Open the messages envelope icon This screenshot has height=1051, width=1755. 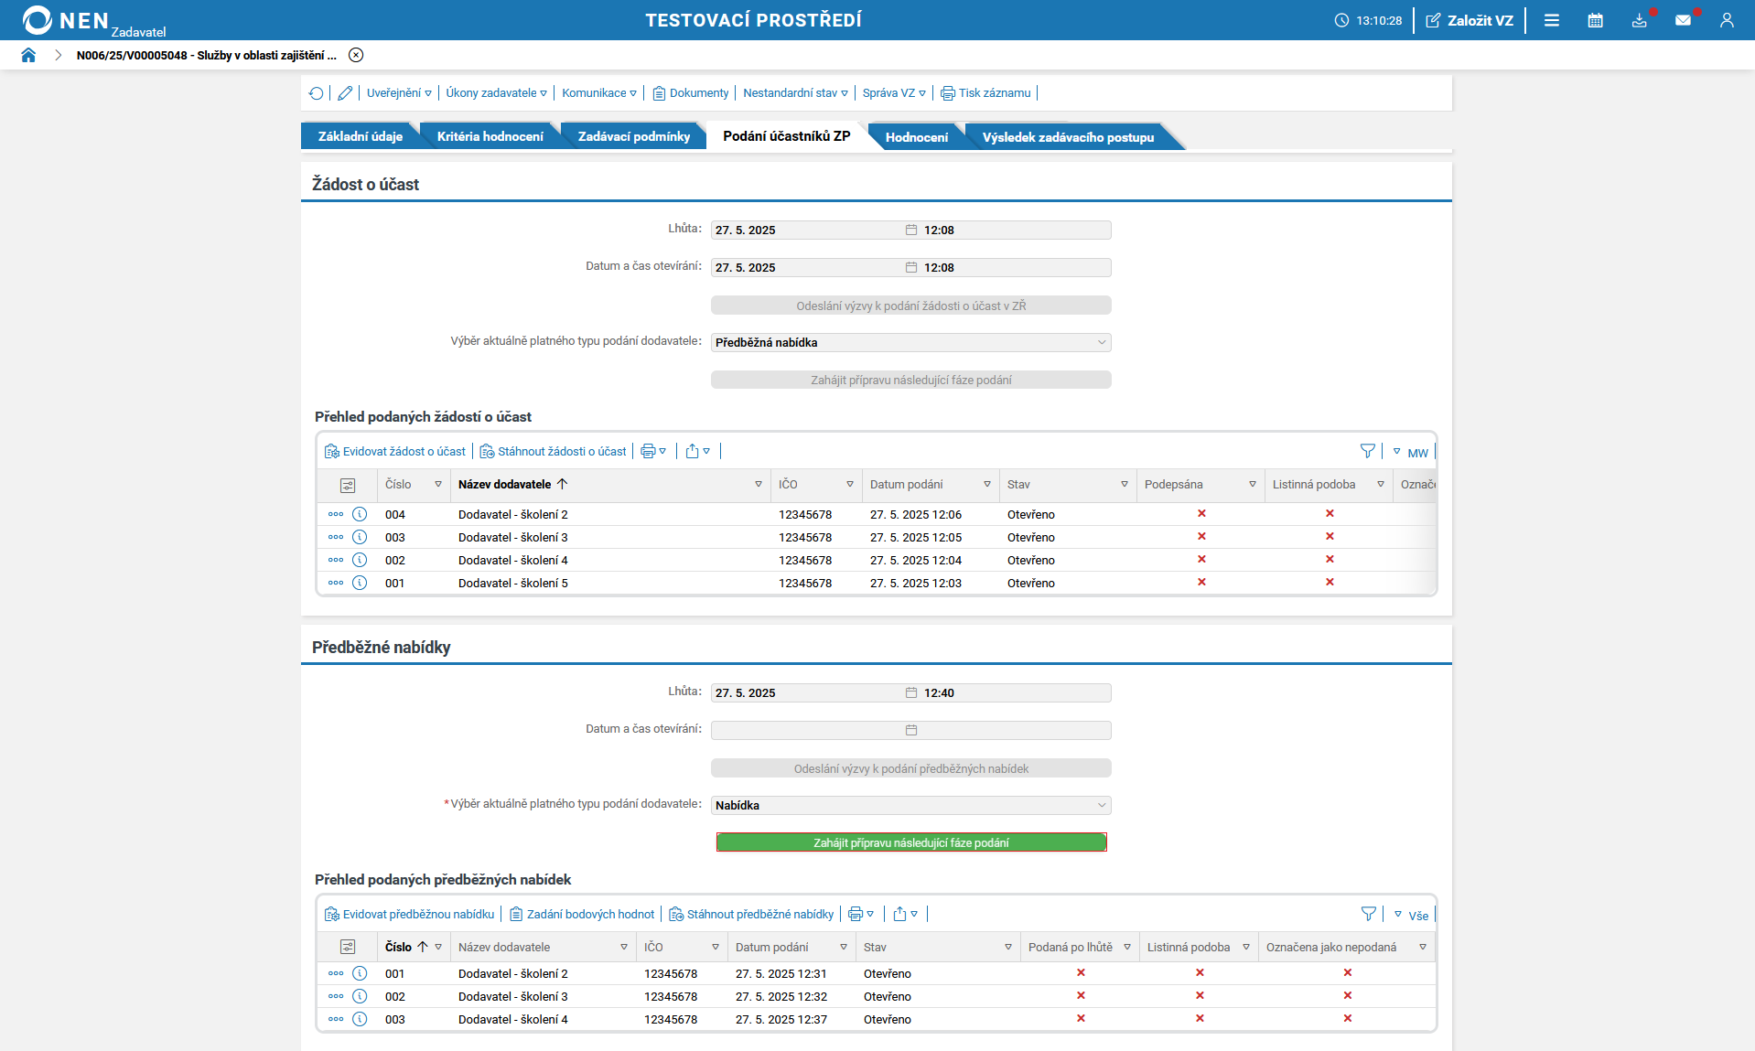click(x=1683, y=20)
